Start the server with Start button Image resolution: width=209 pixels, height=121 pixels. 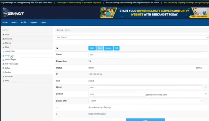pyautogui.click(x=92, y=48)
